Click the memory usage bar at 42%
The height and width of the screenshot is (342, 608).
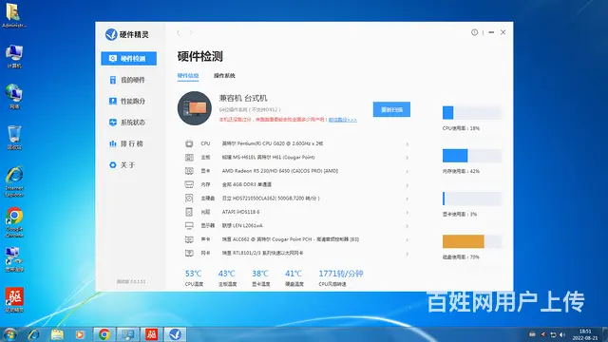click(x=472, y=156)
